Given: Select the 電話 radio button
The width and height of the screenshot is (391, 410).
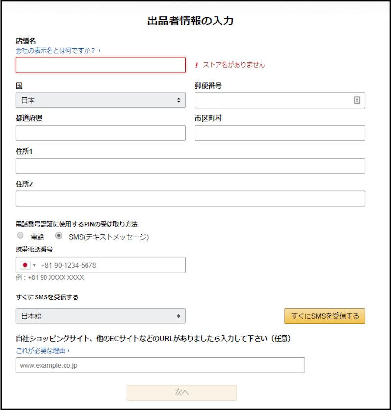Looking at the screenshot, I should (x=21, y=235).
